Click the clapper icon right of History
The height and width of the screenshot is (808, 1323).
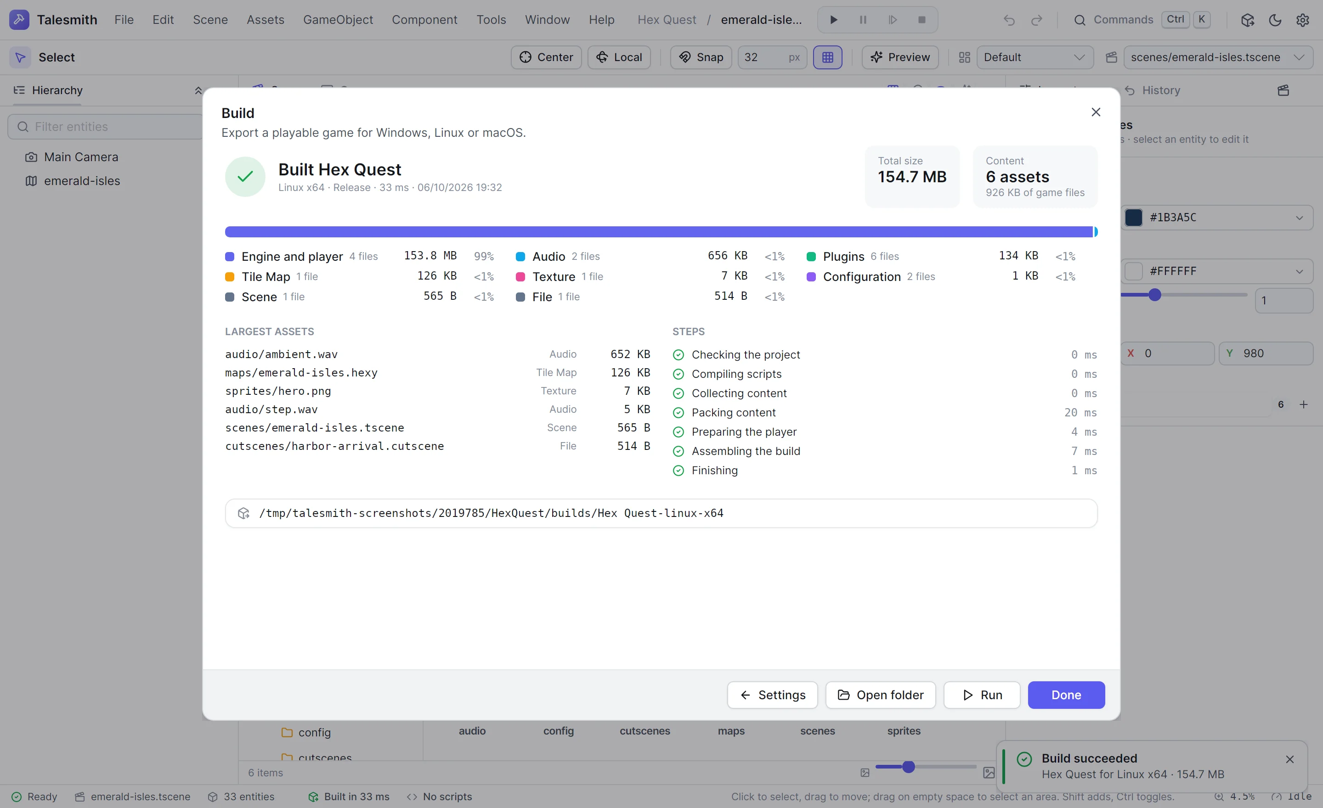(1283, 90)
